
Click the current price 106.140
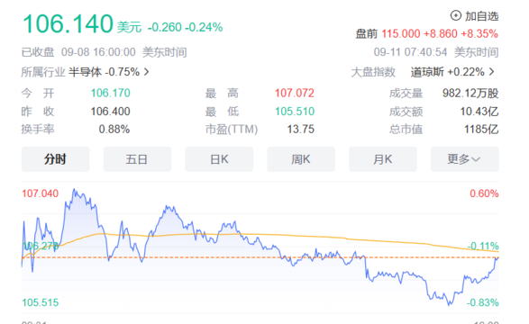point(68,24)
